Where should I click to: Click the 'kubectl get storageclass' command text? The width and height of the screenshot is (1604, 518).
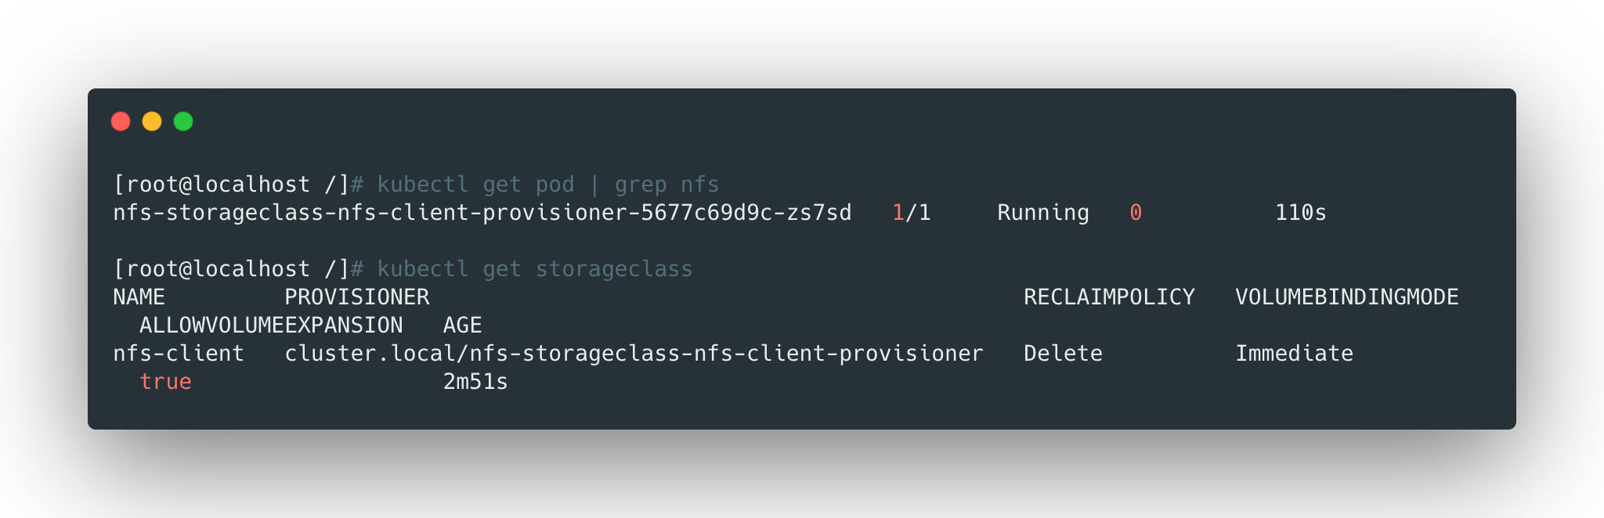click(x=534, y=269)
